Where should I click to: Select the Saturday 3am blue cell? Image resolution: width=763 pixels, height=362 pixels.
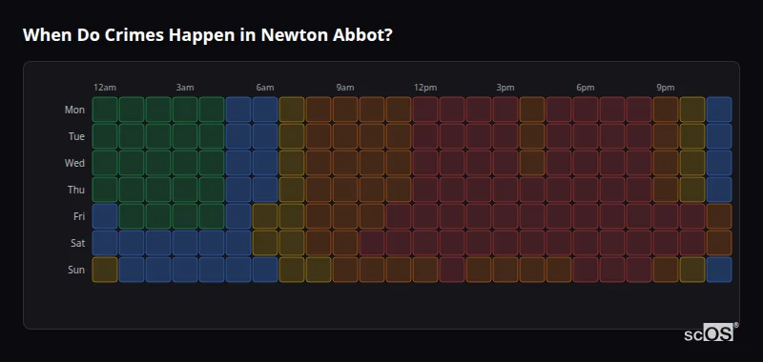pos(185,243)
